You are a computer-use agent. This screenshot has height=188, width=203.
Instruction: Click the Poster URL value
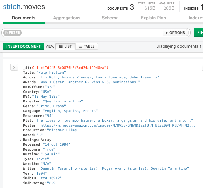[x=118, y=125]
